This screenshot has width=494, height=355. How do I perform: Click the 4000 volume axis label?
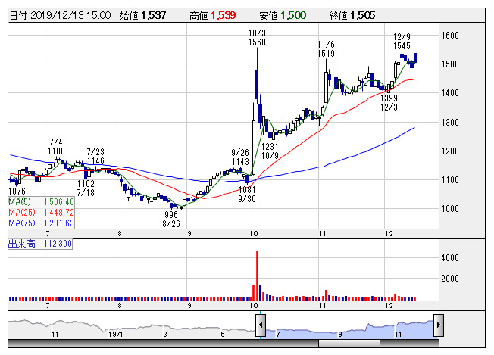[x=450, y=258]
